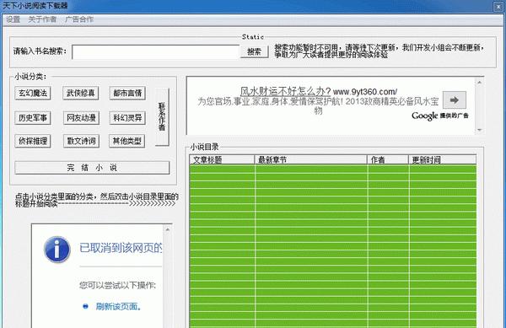The height and width of the screenshot is (328, 506).
Task: Sort by 作者 column header
Action: (388, 159)
